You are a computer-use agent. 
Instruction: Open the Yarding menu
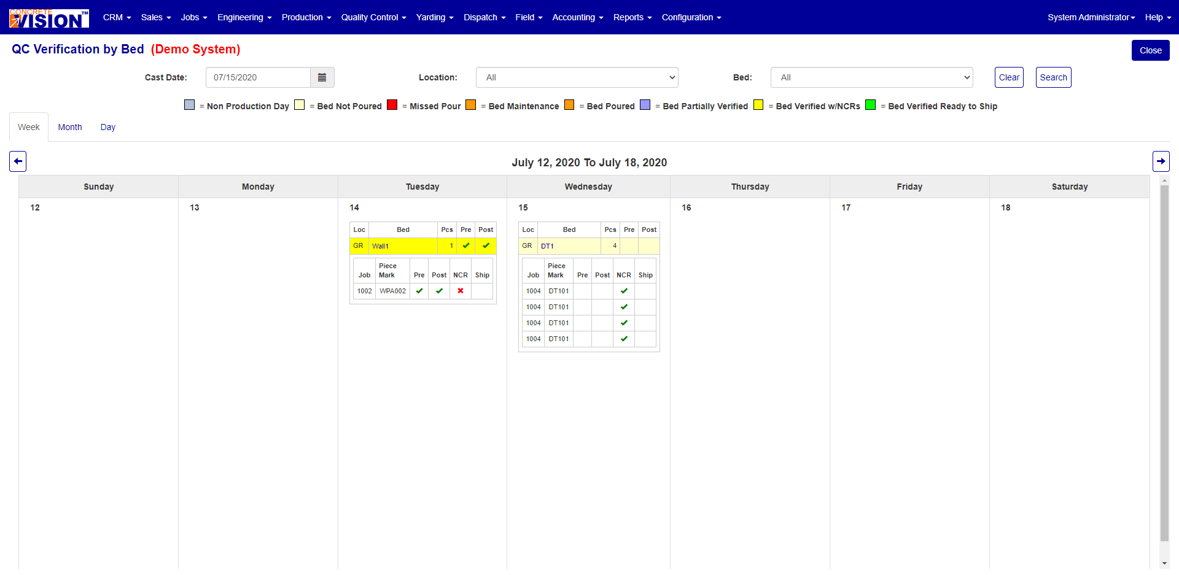click(x=435, y=17)
